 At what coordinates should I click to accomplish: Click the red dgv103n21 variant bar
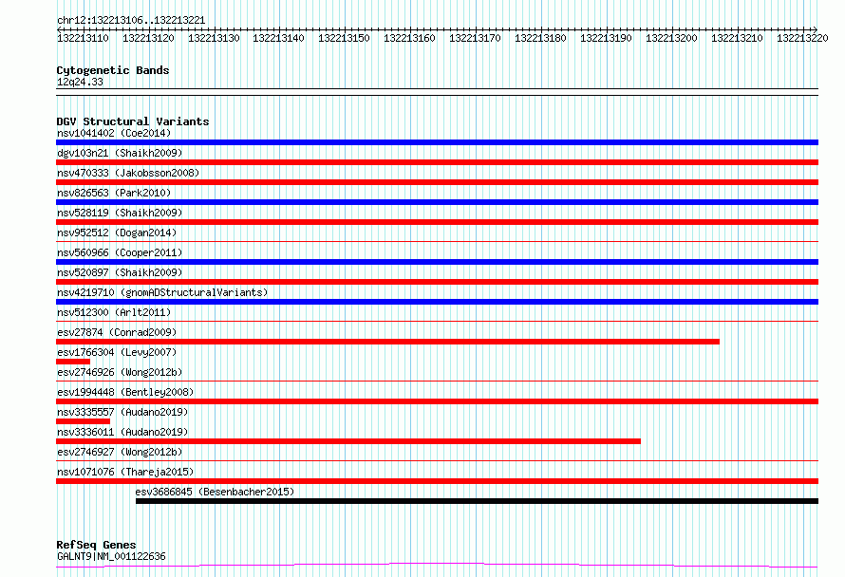click(x=437, y=162)
